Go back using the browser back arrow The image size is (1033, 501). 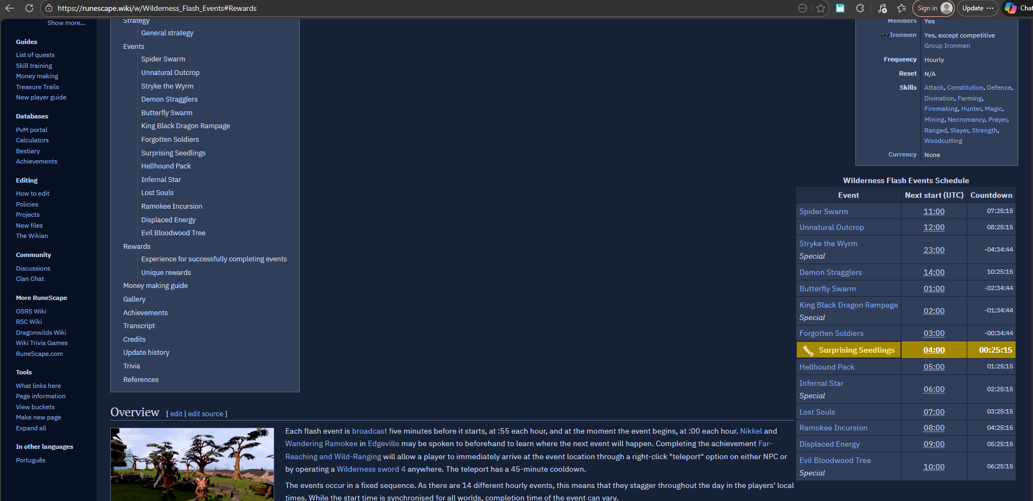click(9, 8)
